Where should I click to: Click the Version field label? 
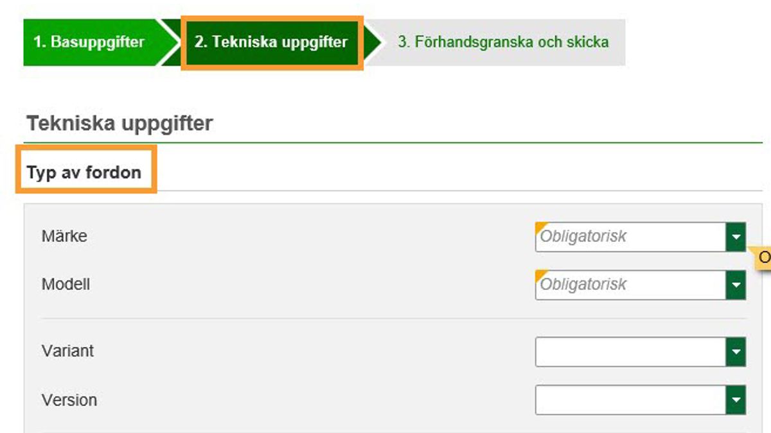tap(69, 400)
